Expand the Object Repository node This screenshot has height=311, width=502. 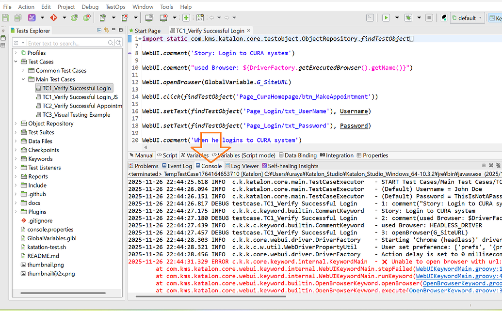tap(15, 123)
